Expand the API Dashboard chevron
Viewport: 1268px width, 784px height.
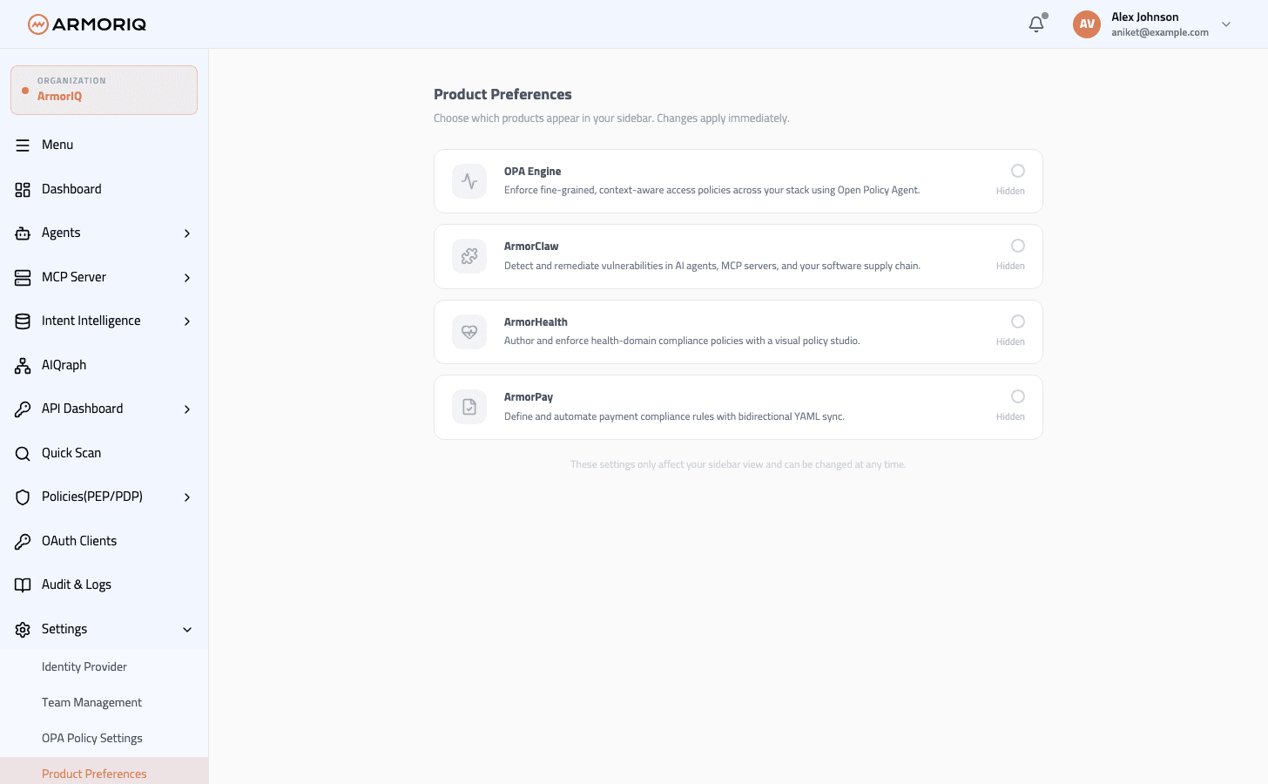point(187,409)
